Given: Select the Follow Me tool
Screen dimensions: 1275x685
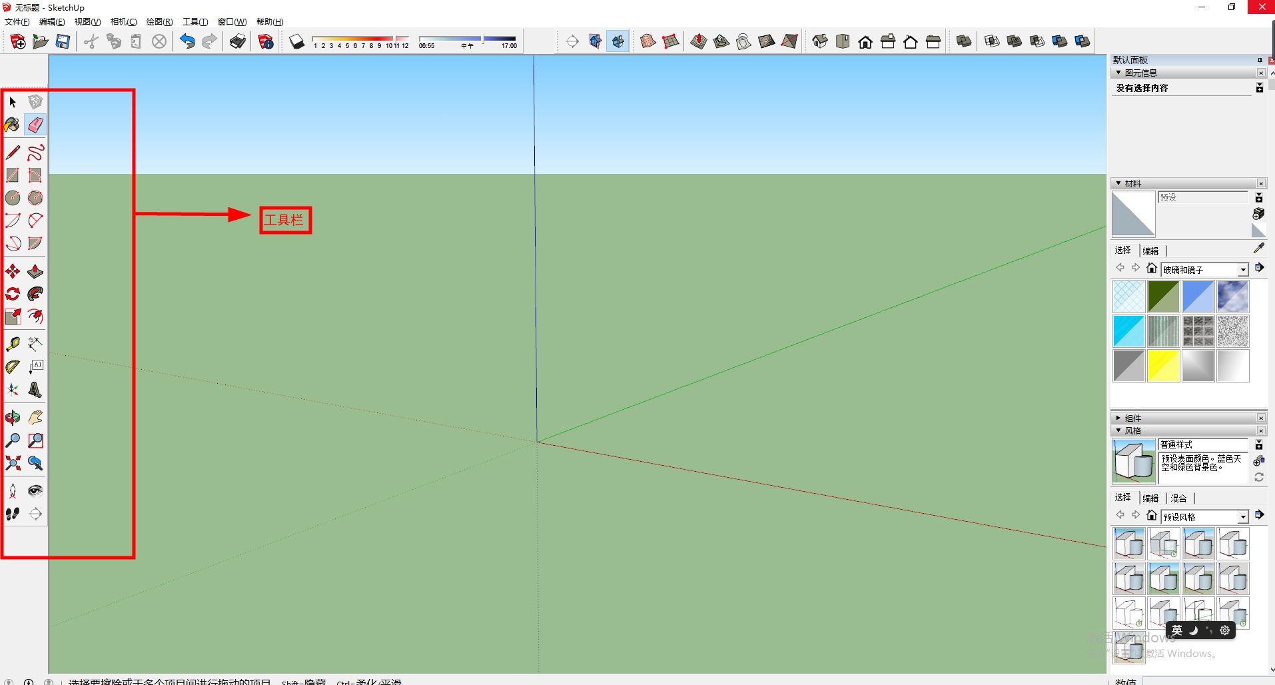Looking at the screenshot, I should [35, 294].
